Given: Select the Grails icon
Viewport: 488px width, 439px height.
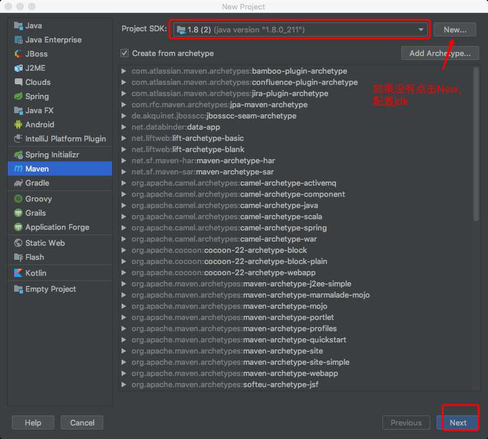Looking at the screenshot, I should pyautogui.click(x=18, y=213).
